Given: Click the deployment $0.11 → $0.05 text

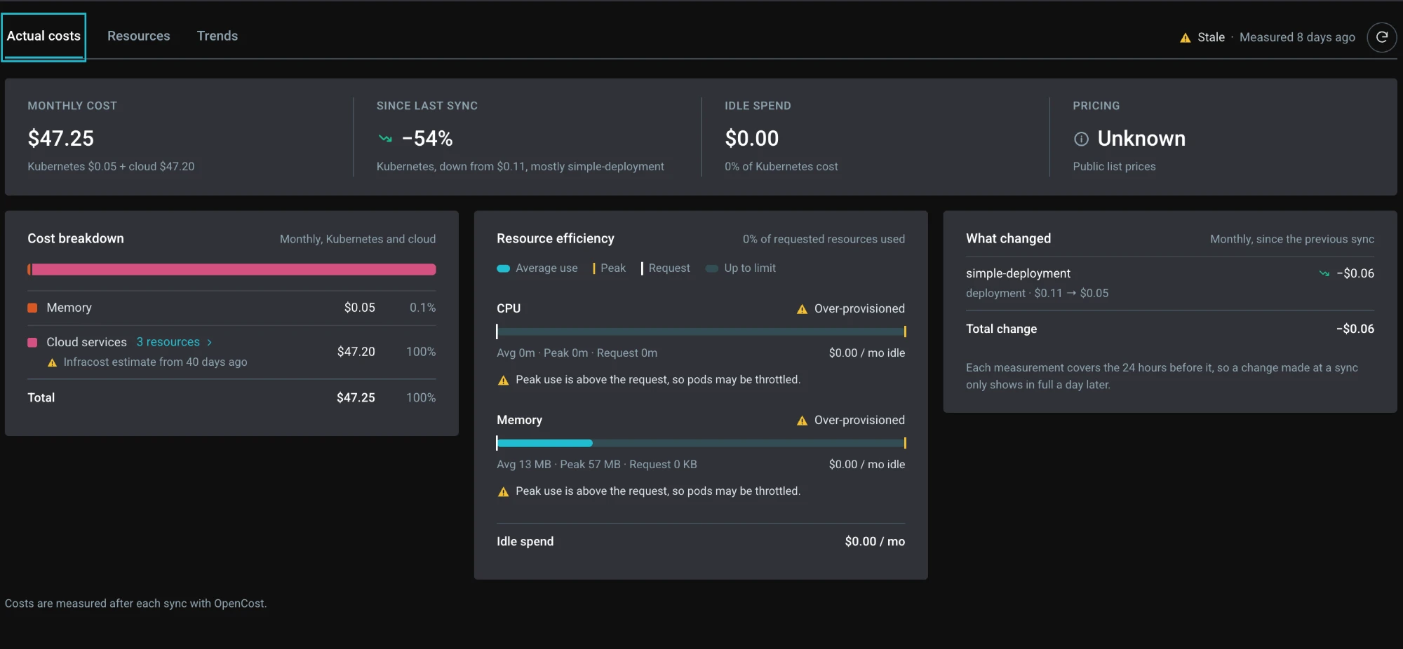Looking at the screenshot, I should (x=1037, y=294).
